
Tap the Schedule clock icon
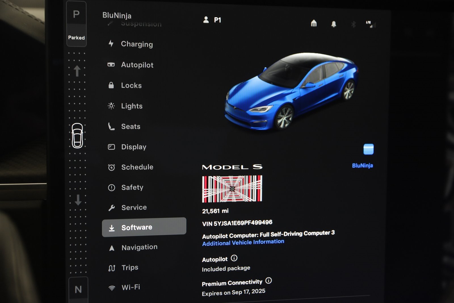[112, 167]
